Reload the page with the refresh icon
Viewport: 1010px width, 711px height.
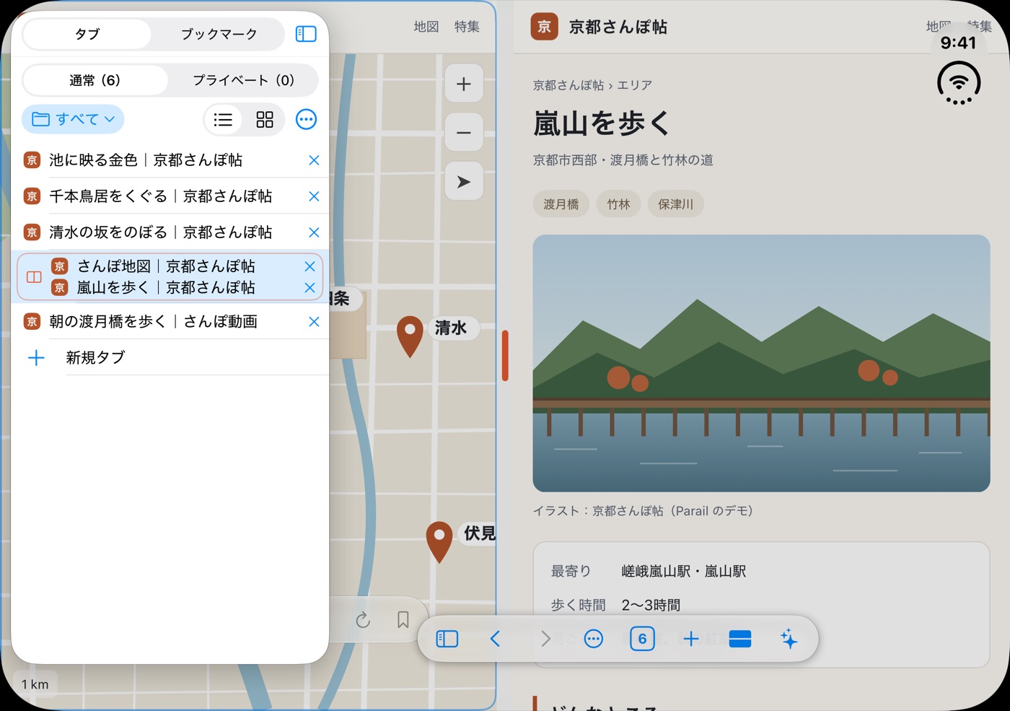(363, 620)
